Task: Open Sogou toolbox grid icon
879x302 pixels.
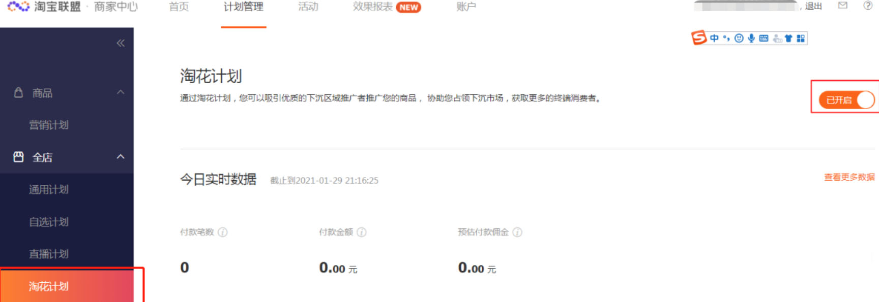Action: (x=801, y=38)
